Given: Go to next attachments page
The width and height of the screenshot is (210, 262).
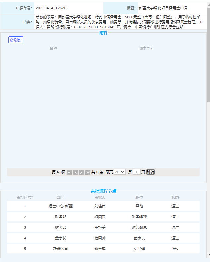Looking at the screenshot, I should tap(81, 172).
